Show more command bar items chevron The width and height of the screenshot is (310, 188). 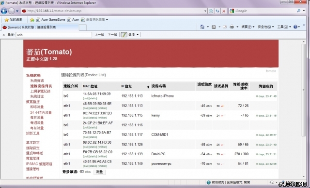(x=304, y=25)
